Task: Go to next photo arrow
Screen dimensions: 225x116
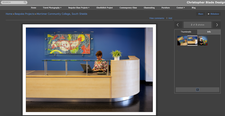Action: 217,25
